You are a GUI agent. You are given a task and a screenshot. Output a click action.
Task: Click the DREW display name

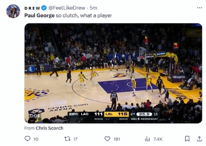coord(32,8)
